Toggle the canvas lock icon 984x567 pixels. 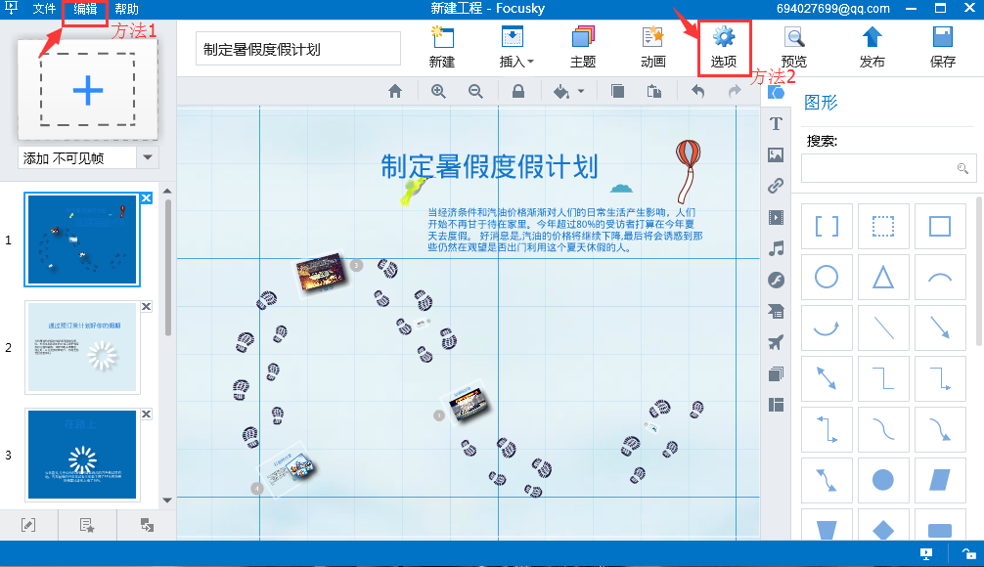[518, 92]
